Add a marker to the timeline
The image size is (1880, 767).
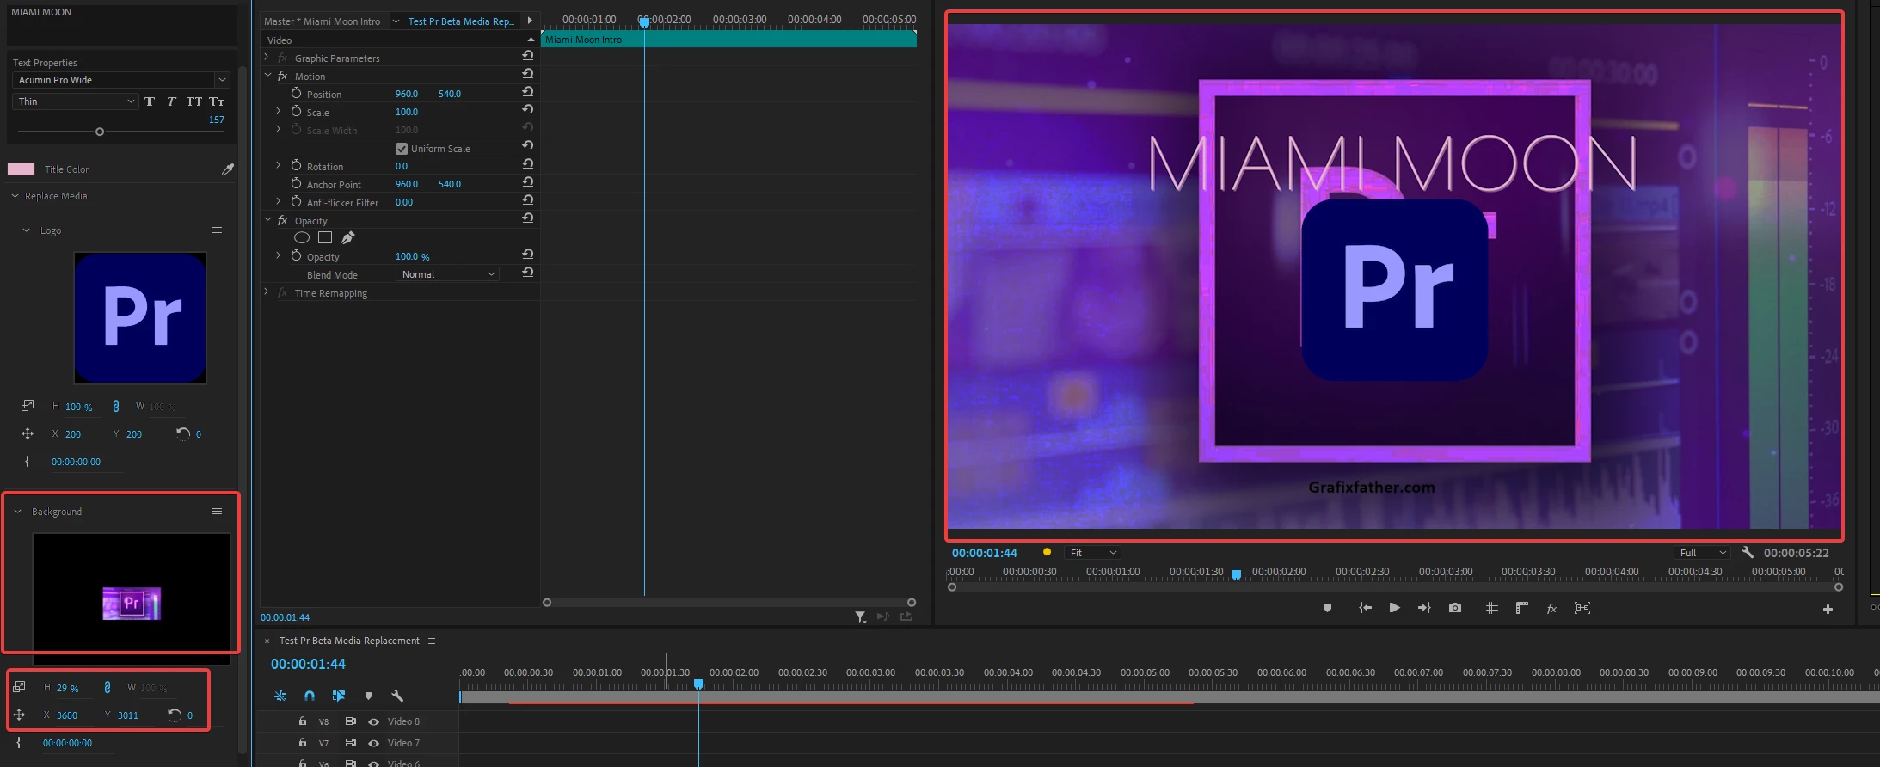point(368,696)
